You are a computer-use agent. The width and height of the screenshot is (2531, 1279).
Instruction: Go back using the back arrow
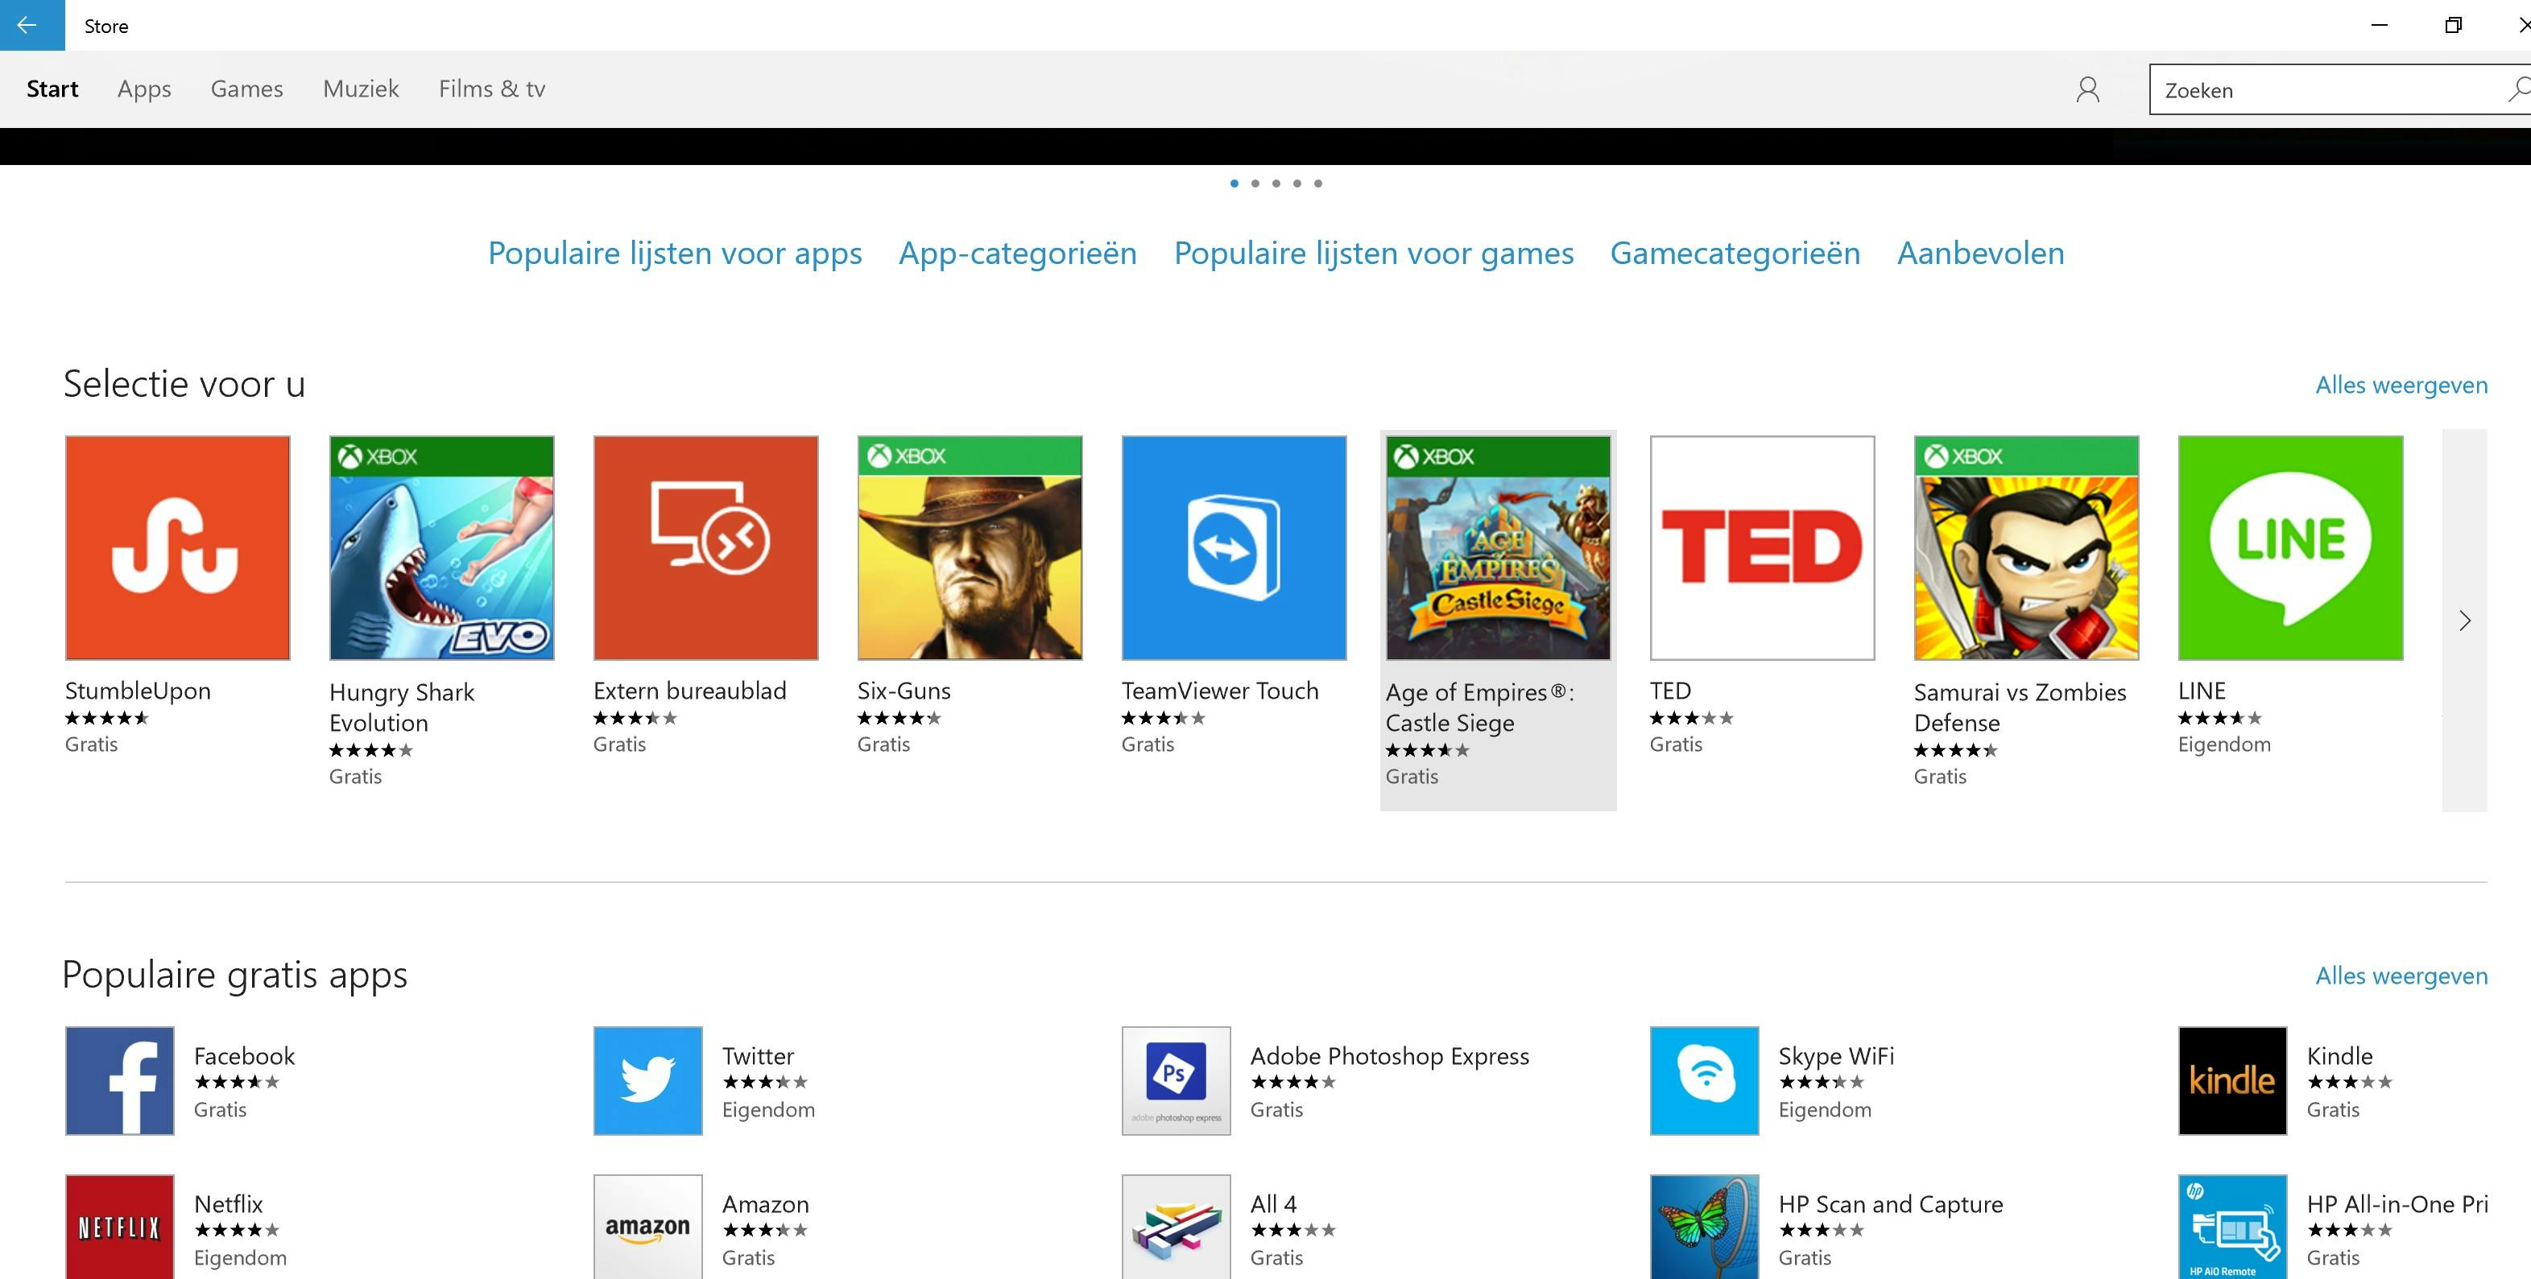[x=25, y=26]
